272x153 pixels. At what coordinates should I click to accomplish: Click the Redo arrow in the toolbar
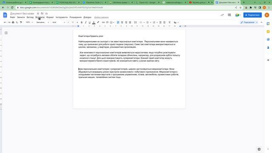click(9, 23)
